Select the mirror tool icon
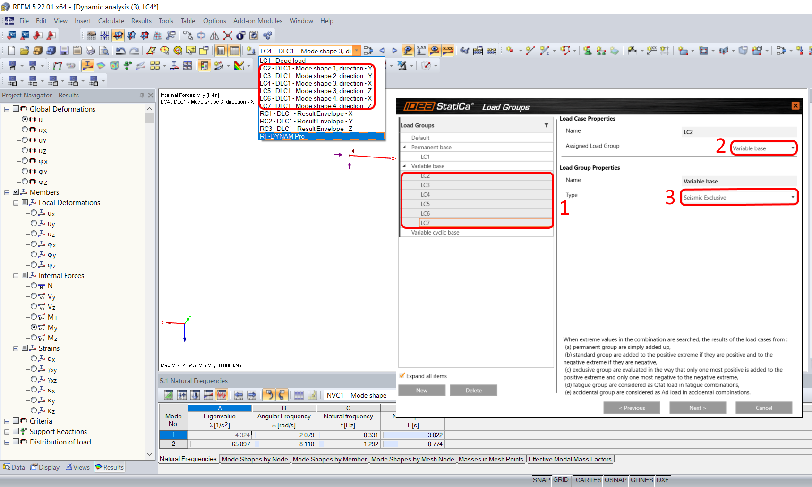The height and width of the screenshot is (487, 812). 214,35
